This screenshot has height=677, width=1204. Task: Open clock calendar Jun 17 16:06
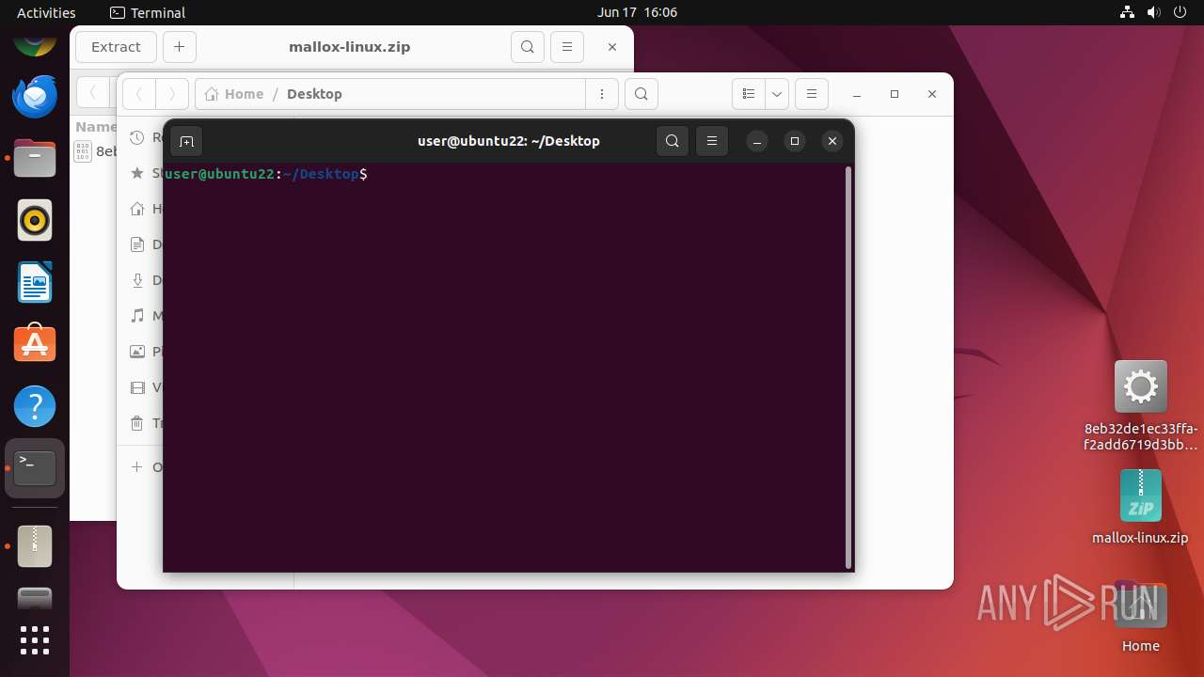637,12
